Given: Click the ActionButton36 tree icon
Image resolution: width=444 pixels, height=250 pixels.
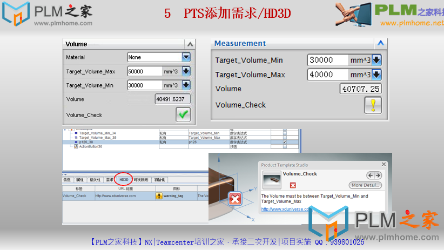Looking at the screenshot, I should point(76,146).
